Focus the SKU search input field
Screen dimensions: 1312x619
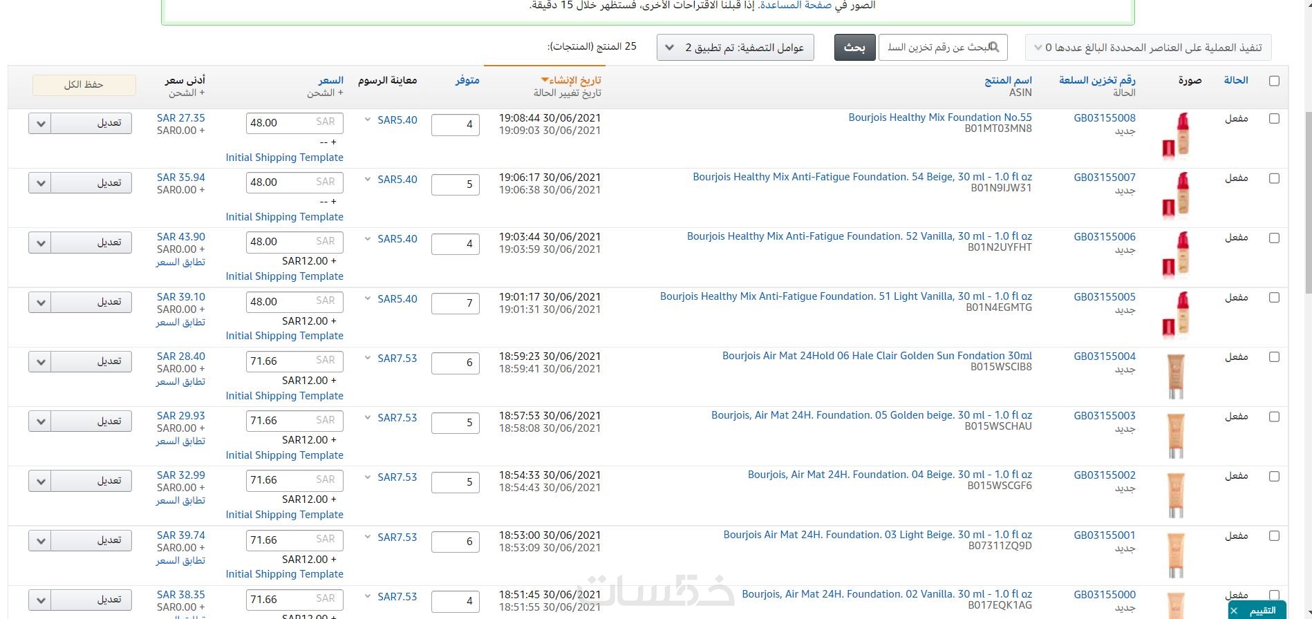pyautogui.click(x=943, y=48)
